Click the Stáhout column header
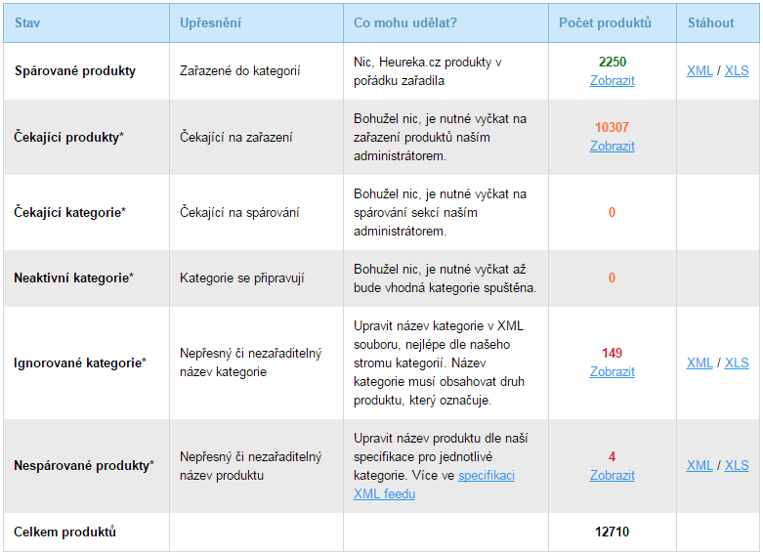Viewport: 763px width, 554px height. 710,22
